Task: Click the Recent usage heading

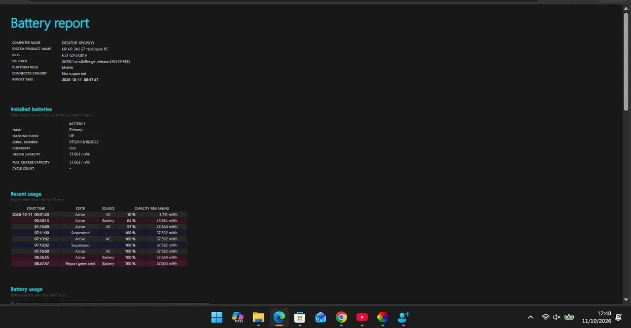Action: (26, 194)
